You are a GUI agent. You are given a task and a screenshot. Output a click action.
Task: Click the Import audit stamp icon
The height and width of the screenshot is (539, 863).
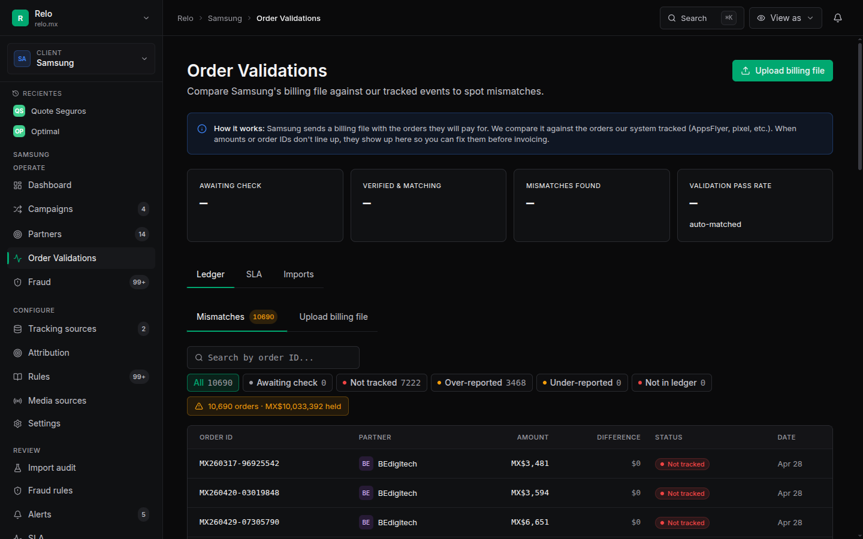(17, 468)
